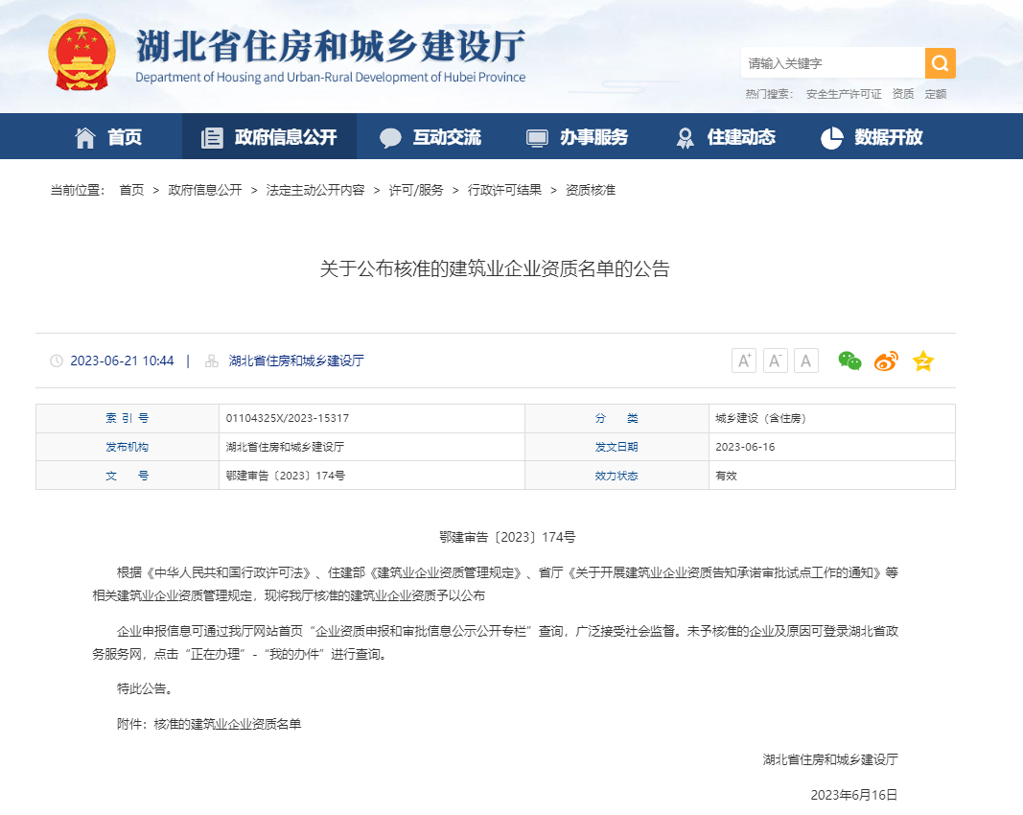Image resolution: width=1023 pixels, height=815 pixels.
Task: Open the 住建动态 navigation menu
Action: click(x=741, y=137)
